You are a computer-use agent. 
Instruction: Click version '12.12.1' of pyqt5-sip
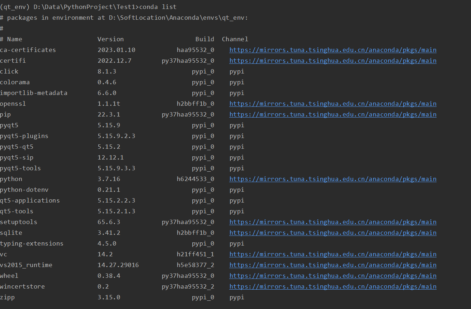point(110,157)
